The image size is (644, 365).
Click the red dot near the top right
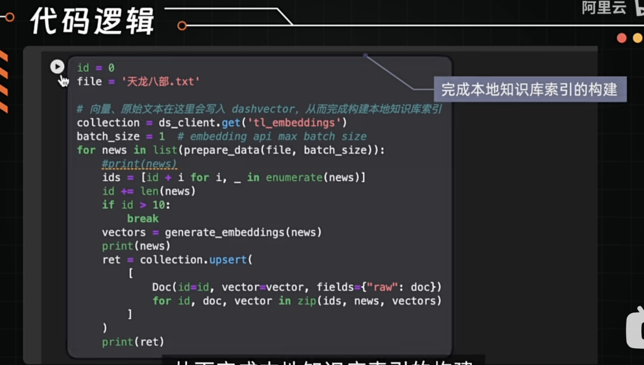point(622,38)
